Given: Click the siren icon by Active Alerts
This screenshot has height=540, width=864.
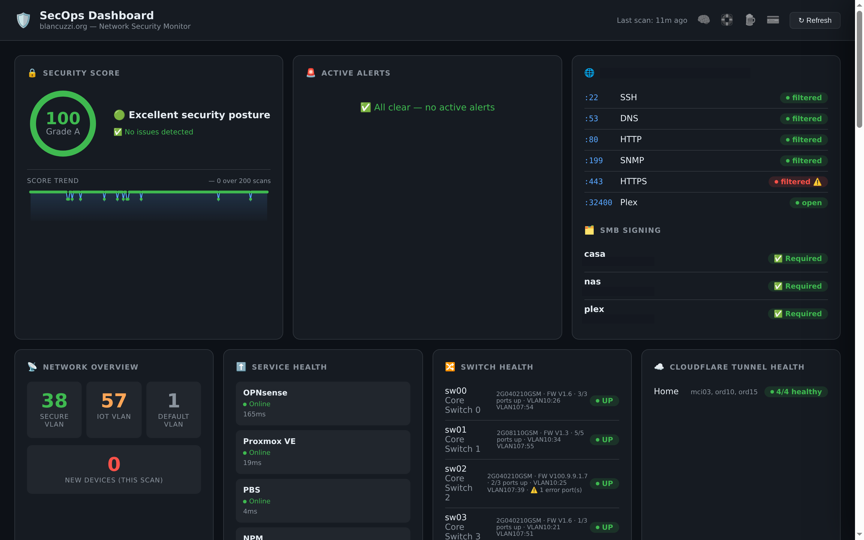Looking at the screenshot, I should [x=310, y=73].
